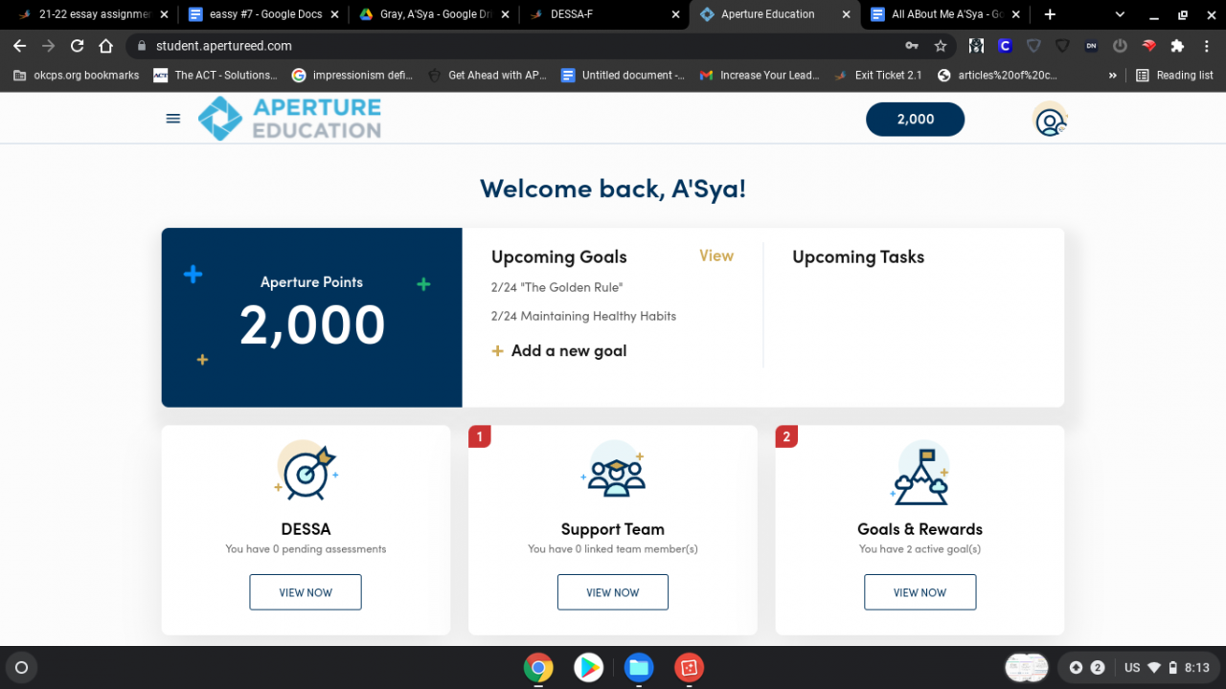The width and height of the screenshot is (1226, 689).
Task: Open The ACT - Solutions bookmark
Action: (216, 75)
